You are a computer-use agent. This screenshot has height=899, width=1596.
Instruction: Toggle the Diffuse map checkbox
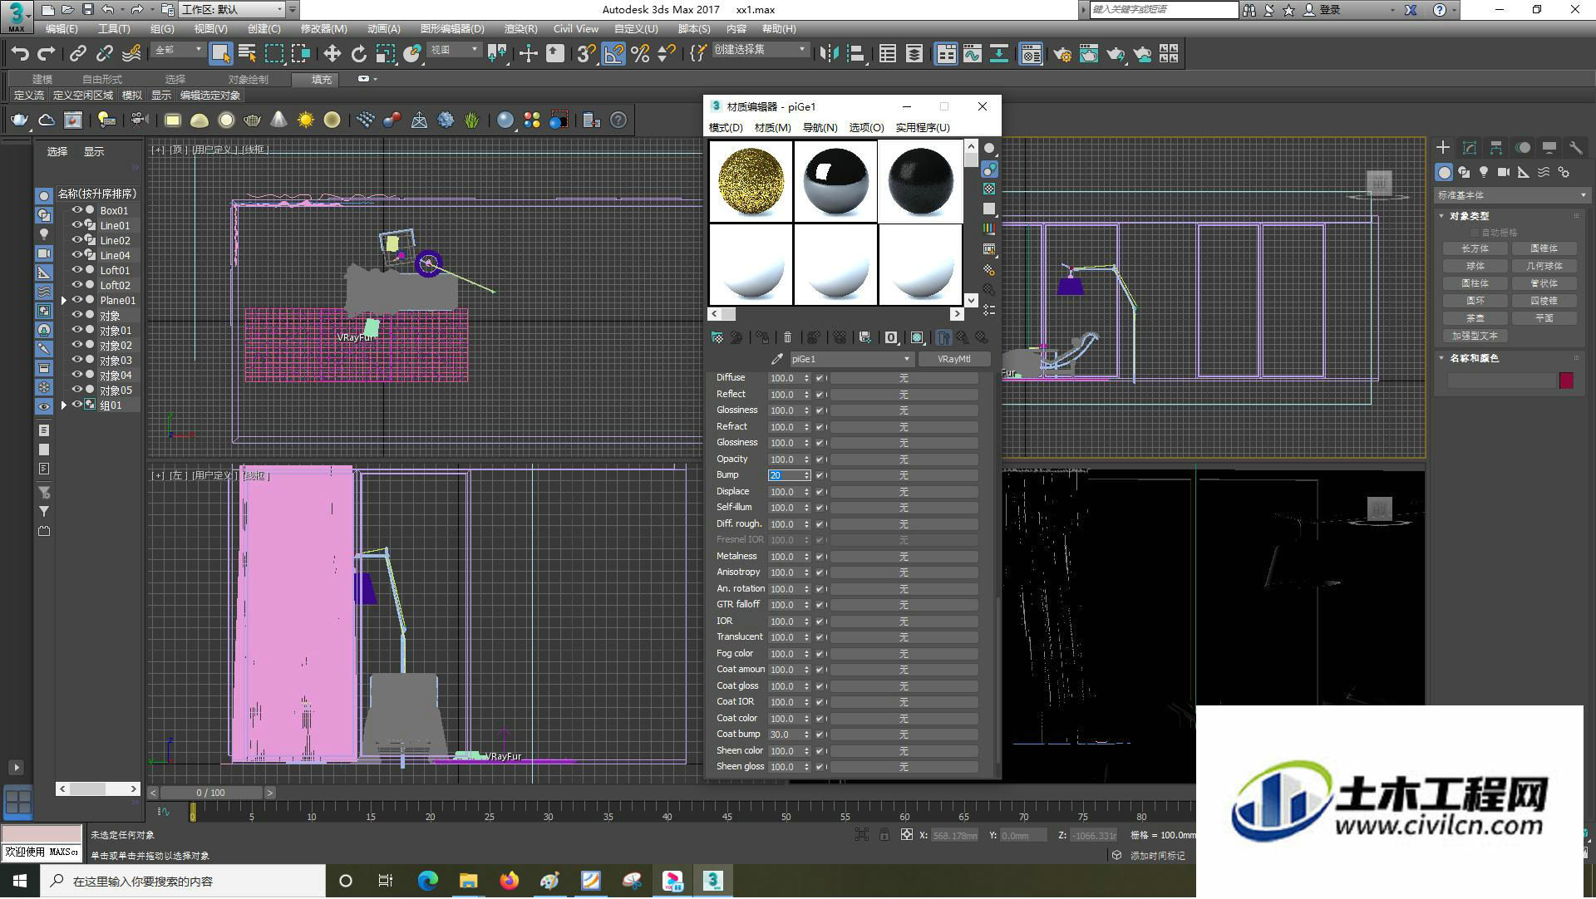pos(820,378)
